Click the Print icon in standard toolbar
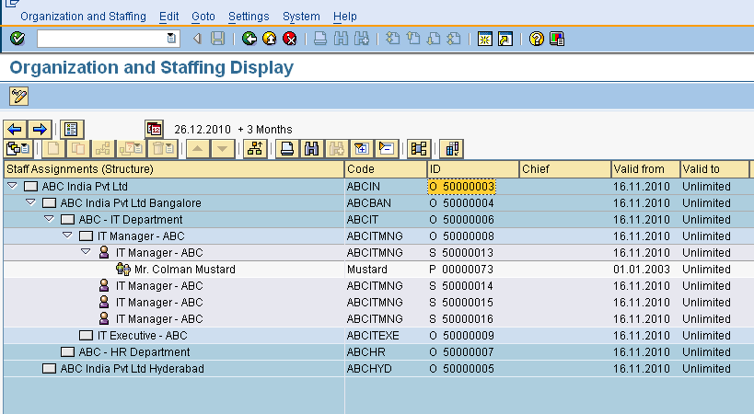 pyautogui.click(x=320, y=39)
